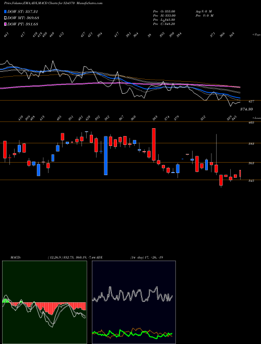Click the tall blue candlestick in price chart

105,155
